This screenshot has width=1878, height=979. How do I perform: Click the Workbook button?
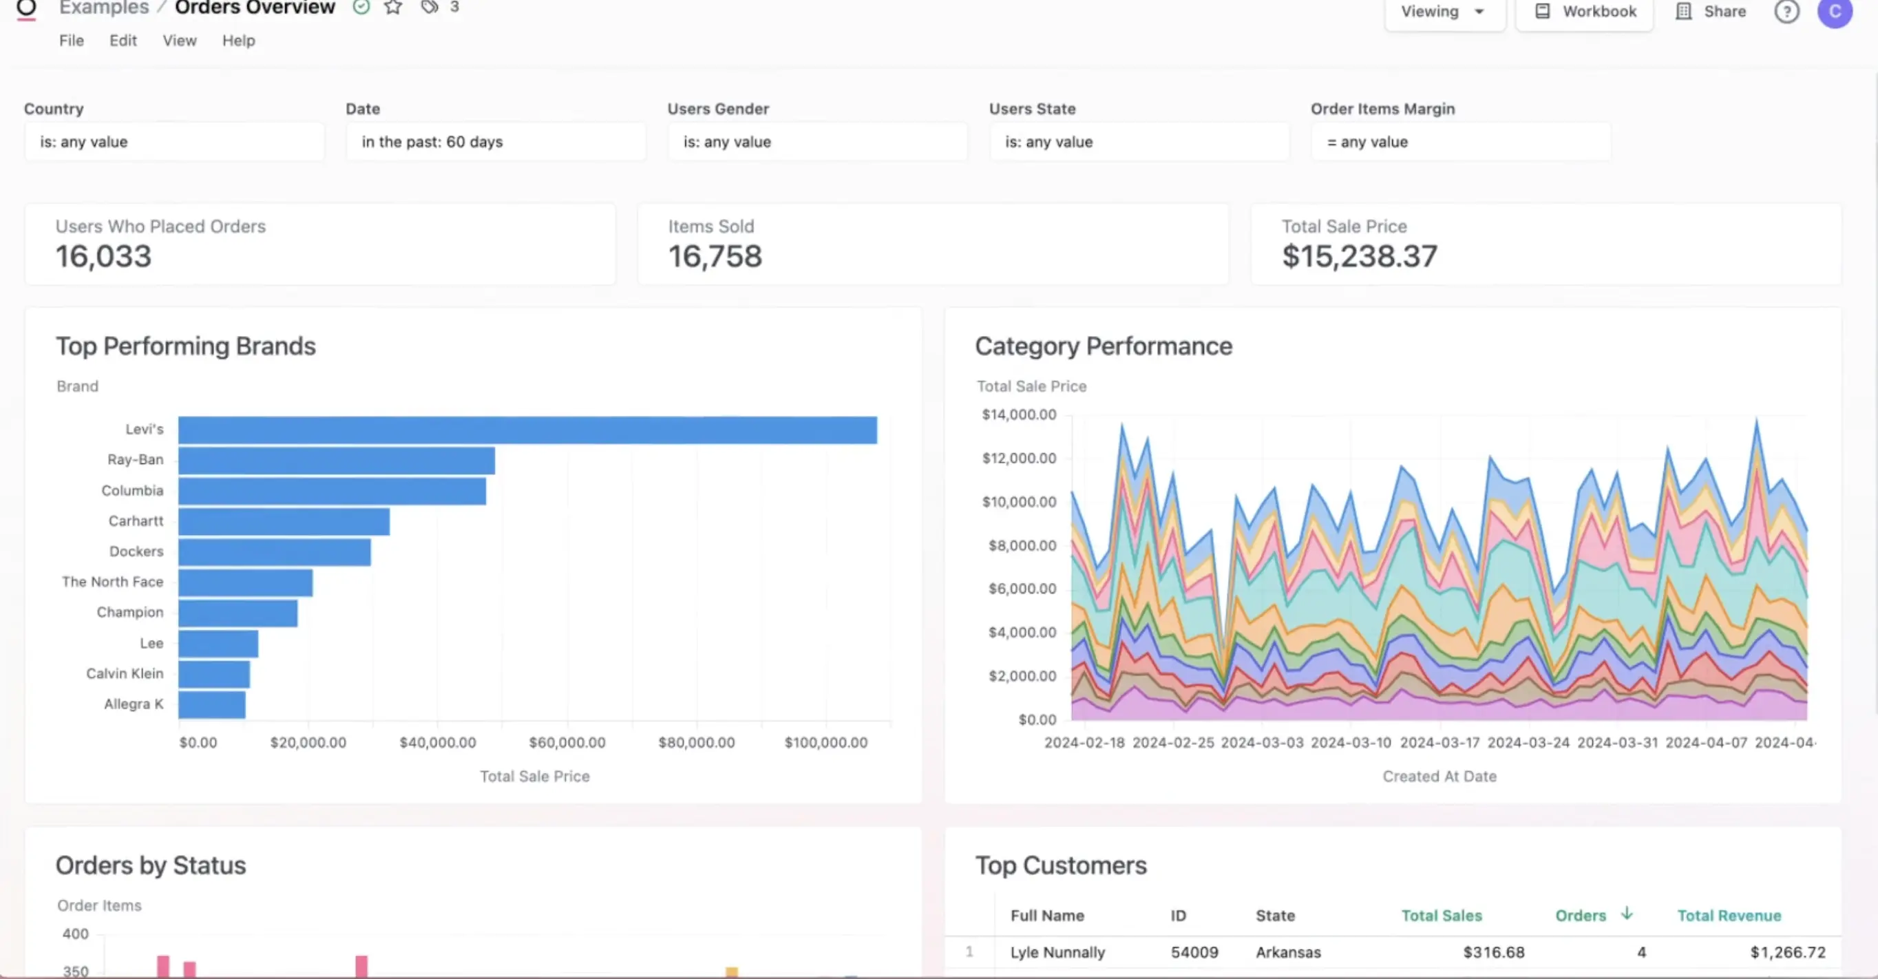coord(1585,12)
